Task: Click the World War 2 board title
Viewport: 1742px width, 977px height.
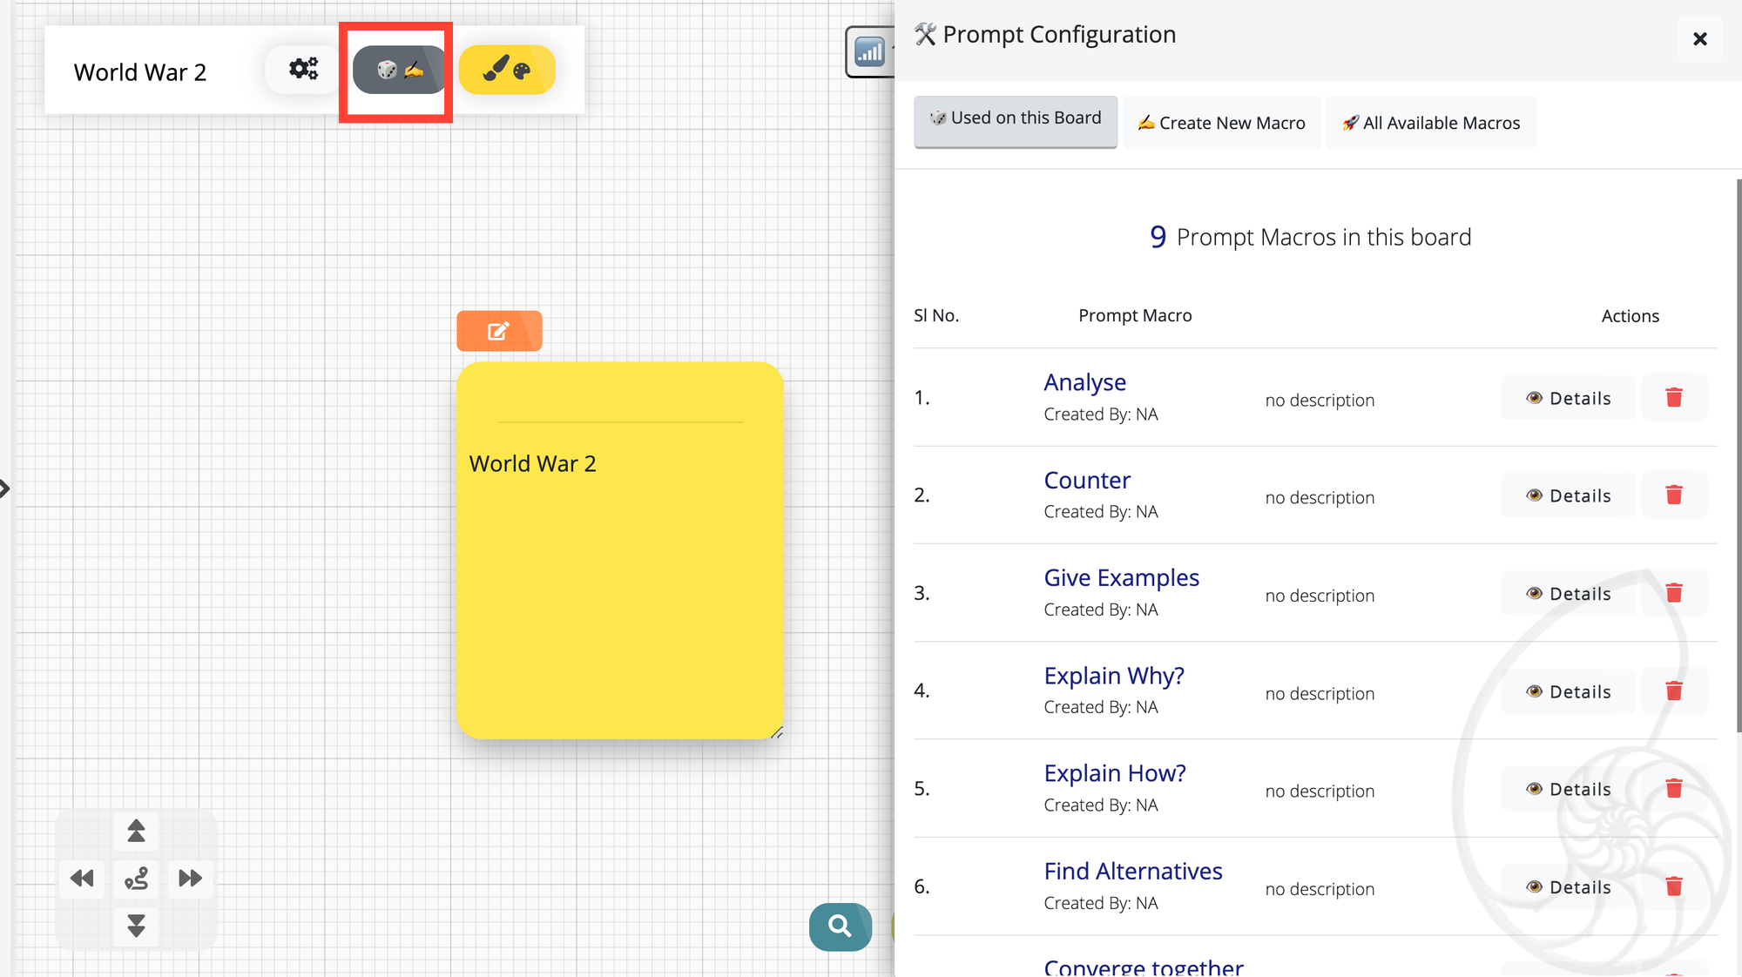Action: (x=140, y=72)
